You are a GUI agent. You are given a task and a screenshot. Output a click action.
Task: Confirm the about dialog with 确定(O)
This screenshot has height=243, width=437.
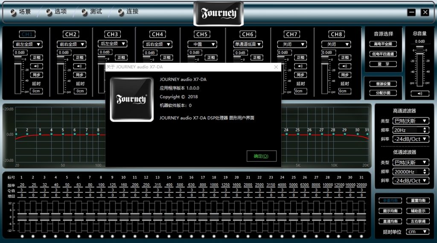(x=262, y=156)
